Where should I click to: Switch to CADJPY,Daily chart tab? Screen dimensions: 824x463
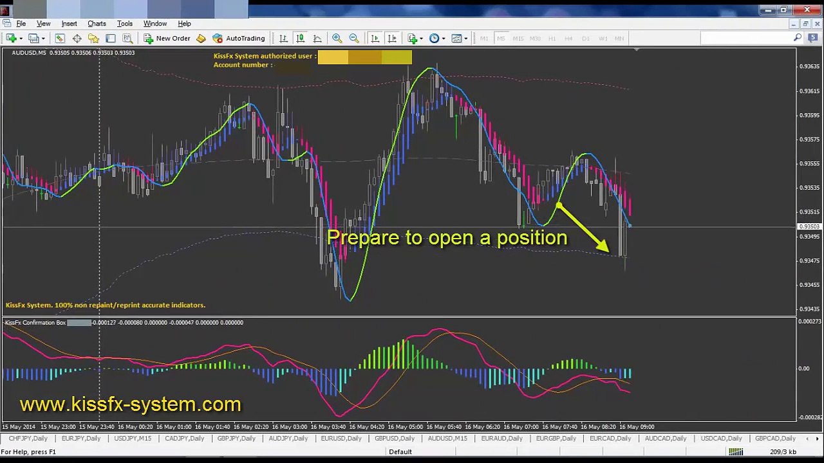(185, 439)
